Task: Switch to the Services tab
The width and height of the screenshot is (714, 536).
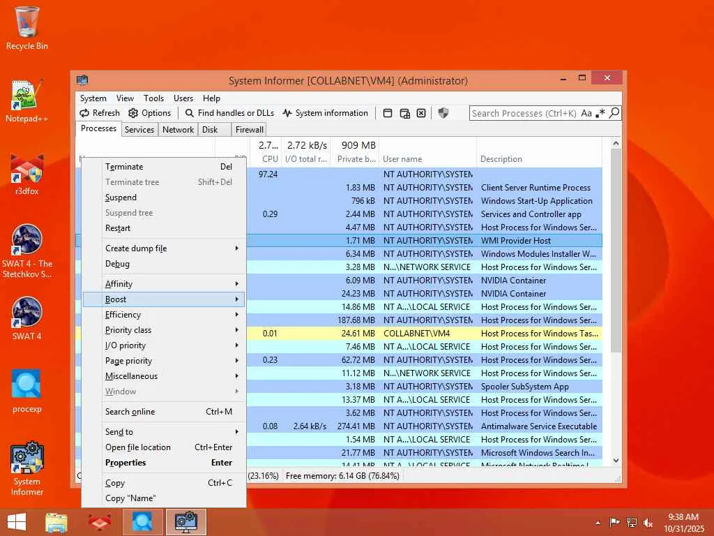Action: [139, 129]
